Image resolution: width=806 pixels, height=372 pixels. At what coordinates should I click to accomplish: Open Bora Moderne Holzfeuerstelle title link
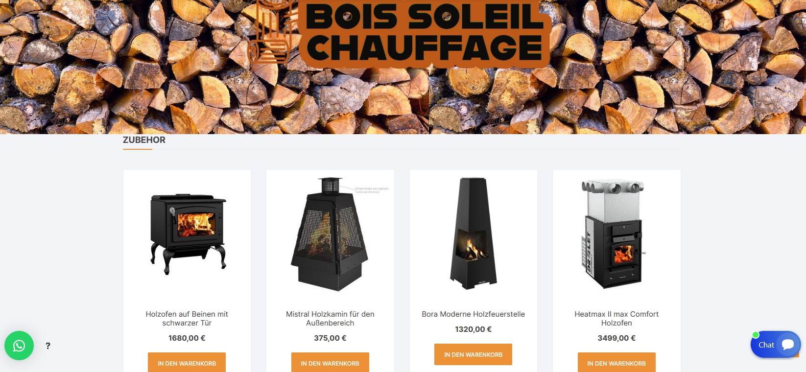pyautogui.click(x=473, y=314)
